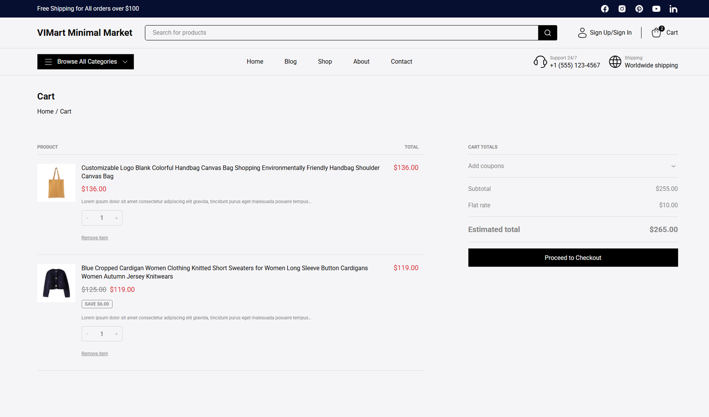The width and height of the screenshot is (709, 417).
Task: Expand the Browse All Categories menu
Action: pos(85,62)
